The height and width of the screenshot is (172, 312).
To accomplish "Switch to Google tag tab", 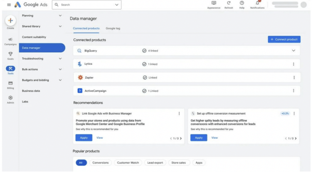I will (x=113, y=28).
